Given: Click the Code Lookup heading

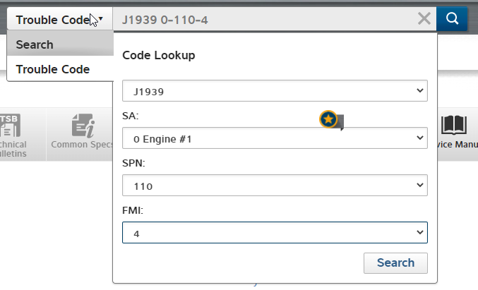Looking at the screenshot, I should pos(159,55).
